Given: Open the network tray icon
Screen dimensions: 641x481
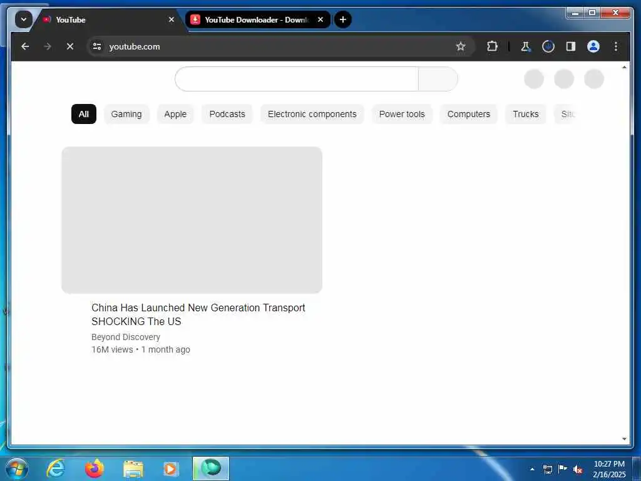Looking at the screenshot, I should point(547,469).
